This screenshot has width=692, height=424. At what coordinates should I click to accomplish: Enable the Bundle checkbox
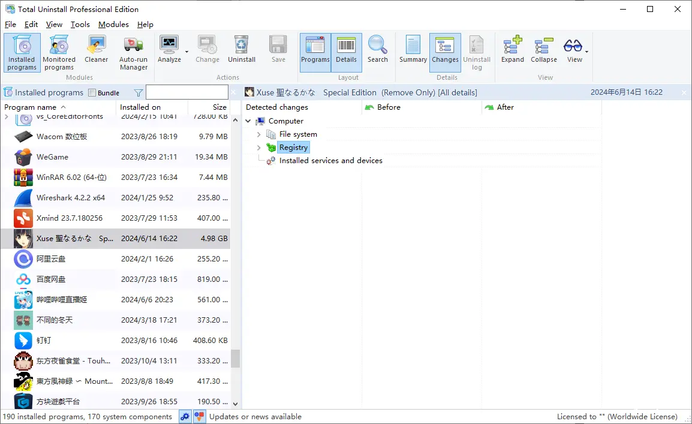92,92
